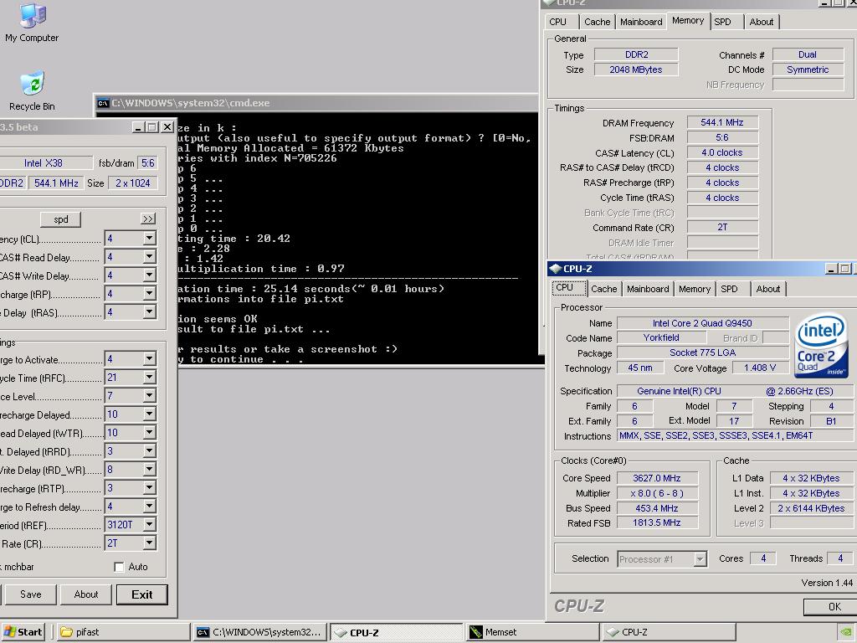Select Cache tab in rear CPU-Z window

pos(597,22)
